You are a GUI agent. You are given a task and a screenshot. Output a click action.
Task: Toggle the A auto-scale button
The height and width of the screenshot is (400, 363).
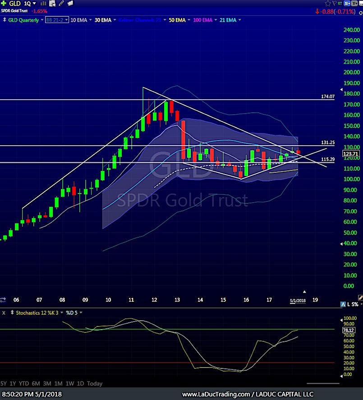tap(343, 304)
